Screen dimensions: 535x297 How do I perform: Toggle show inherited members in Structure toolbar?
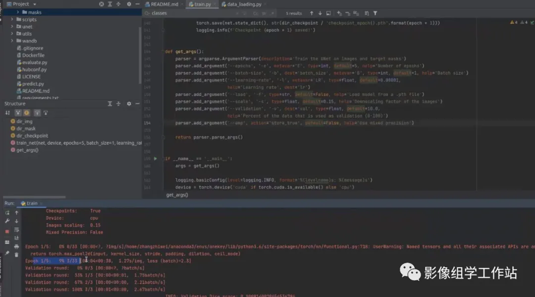point(18,113)
